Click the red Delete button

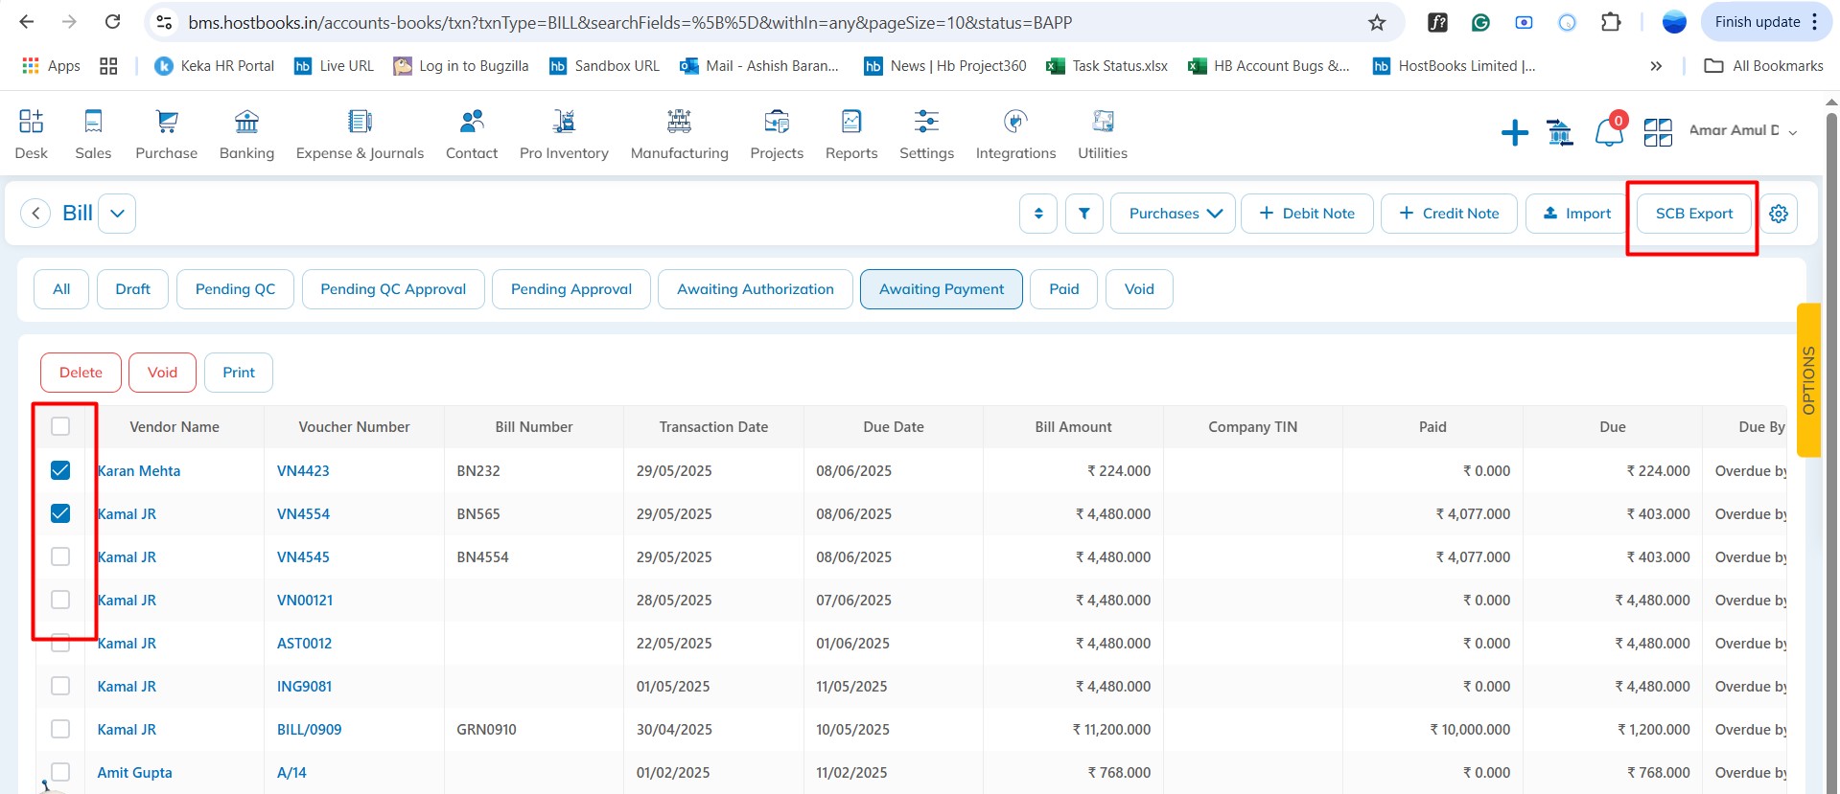pos(81,373)
